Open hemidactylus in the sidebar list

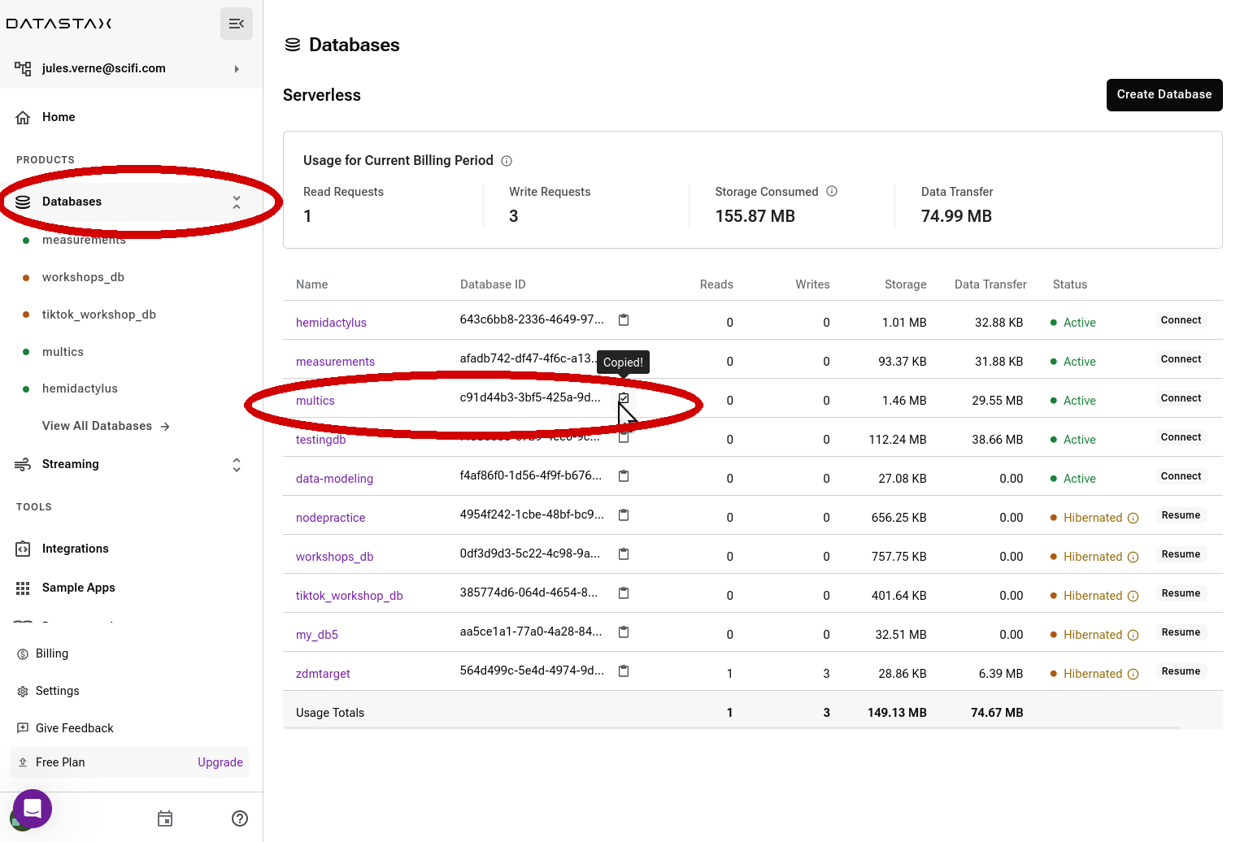80,388
